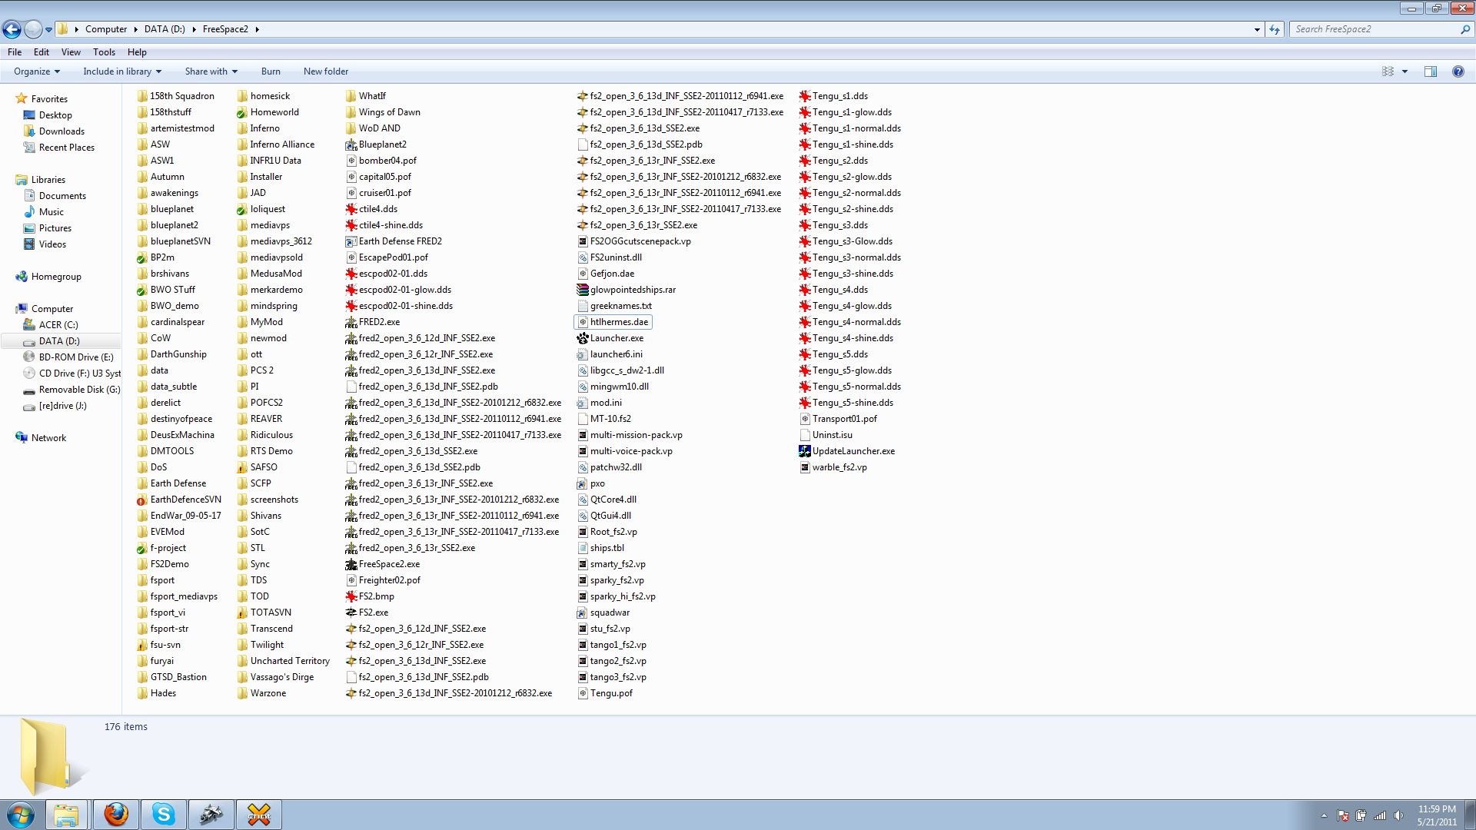The image size is (1476, 830).
Task: Select the htlhermes.dae file
Action: [x=613, y=322]
